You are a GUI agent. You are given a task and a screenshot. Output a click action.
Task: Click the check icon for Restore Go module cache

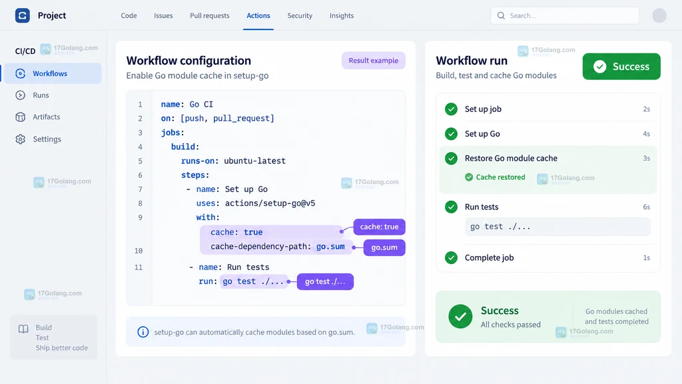(x=451, y=158)
